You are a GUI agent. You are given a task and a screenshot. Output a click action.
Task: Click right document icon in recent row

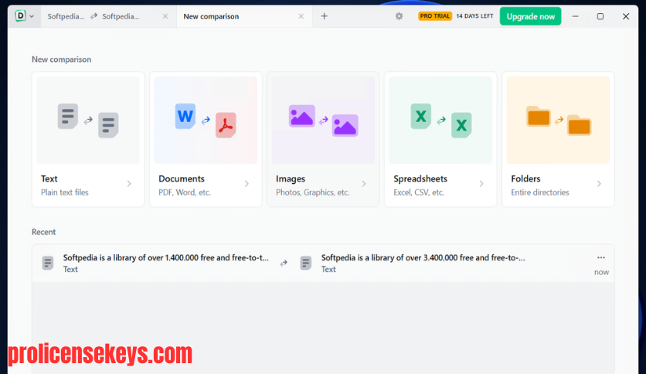[306, 263]
